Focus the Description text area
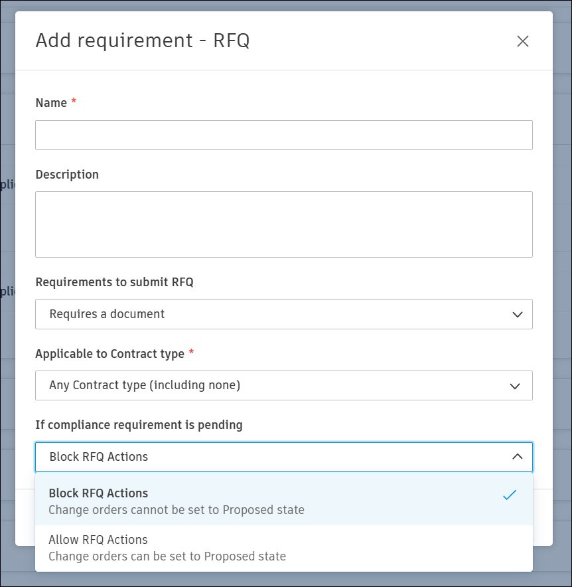The image size is (572, 587). click(283, 224)
